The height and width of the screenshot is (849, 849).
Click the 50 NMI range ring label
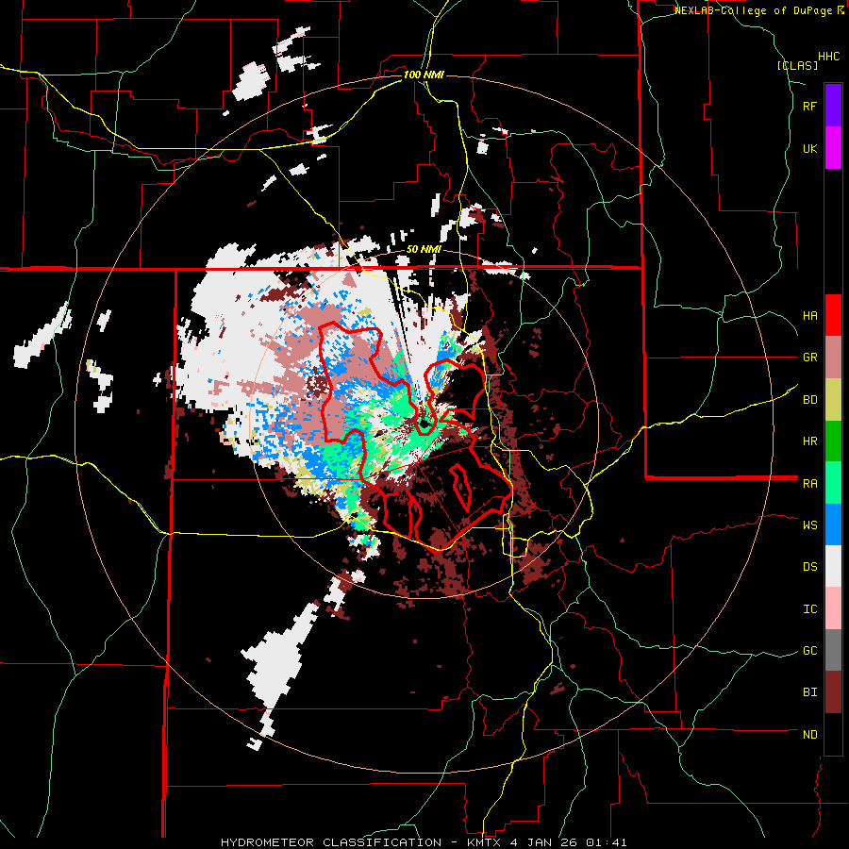coord(424,249)
